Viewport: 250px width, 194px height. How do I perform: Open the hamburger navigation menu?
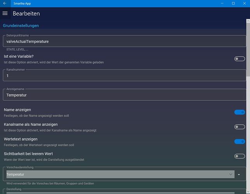(x=5, y=13)
